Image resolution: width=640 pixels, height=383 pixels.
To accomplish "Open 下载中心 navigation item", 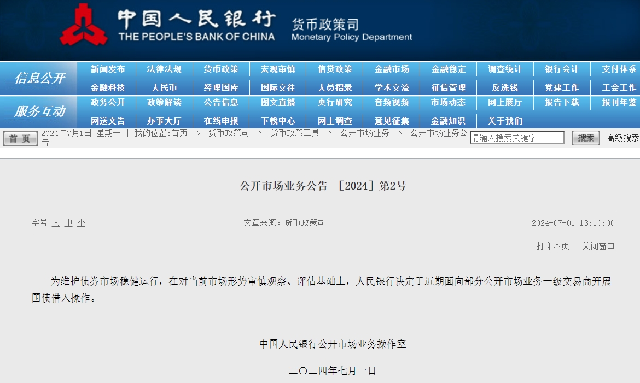I will tap(278, 121).
